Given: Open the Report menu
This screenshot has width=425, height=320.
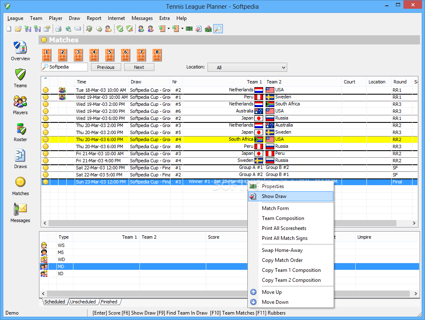Looking at the screenshot, I should 94,18.
